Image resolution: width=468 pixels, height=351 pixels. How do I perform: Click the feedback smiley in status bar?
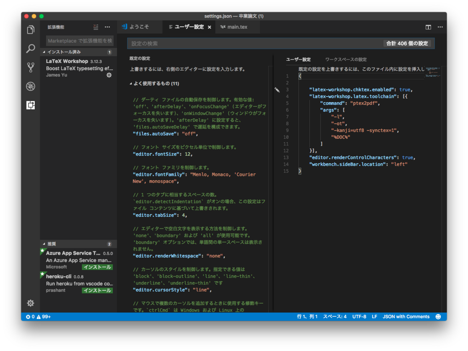pyautogui.click(x=438, y=317)
